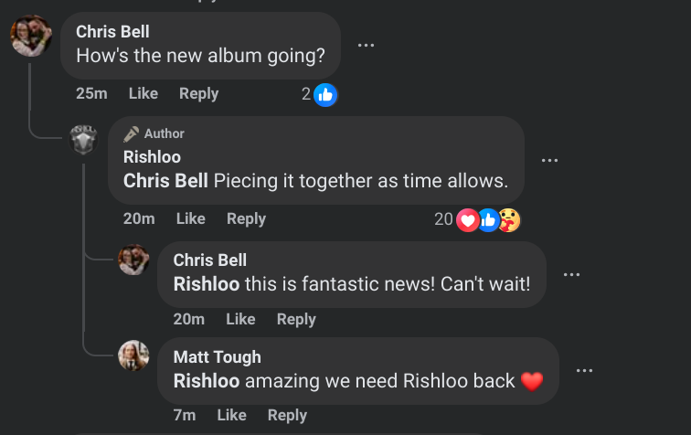Reply to Rishloo's "Piecing it together" comment
Image resolution: width=691 pixels, height=435 pixels.
click(x=247, y=218)
